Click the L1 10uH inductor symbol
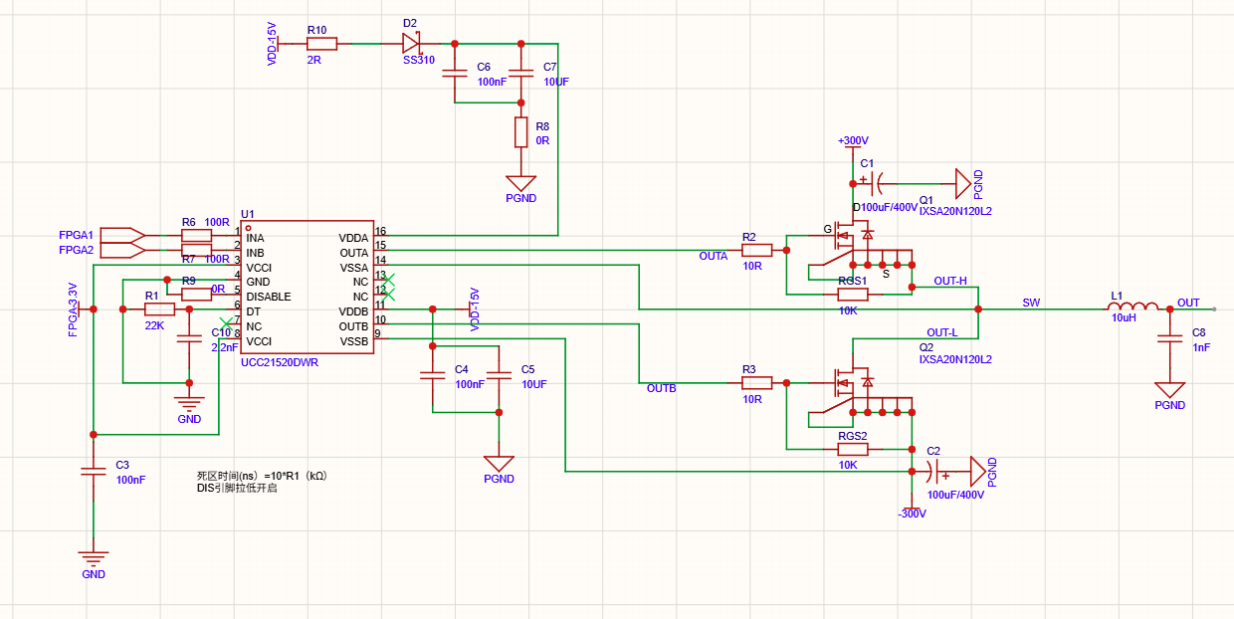Screen dimensions: 1234x619 click(1132, 308)
